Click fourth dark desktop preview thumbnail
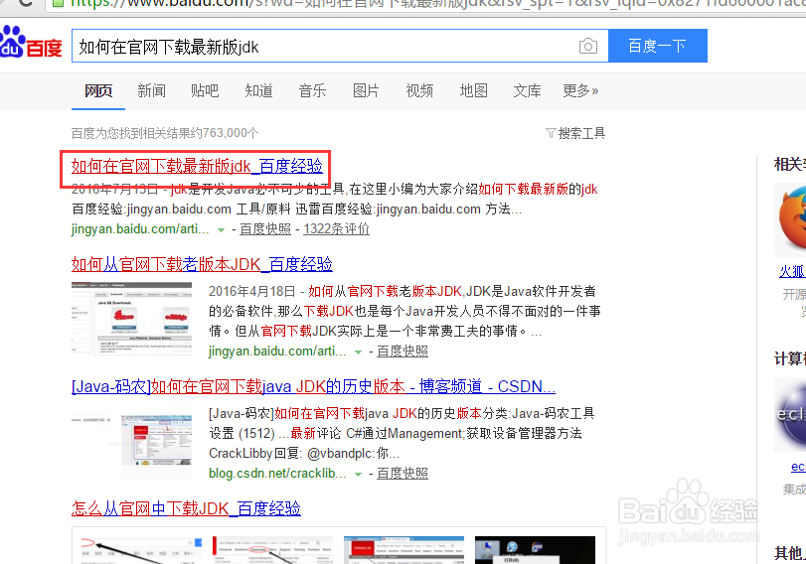This screenshot has height=564, width=806. click(535, 550)
